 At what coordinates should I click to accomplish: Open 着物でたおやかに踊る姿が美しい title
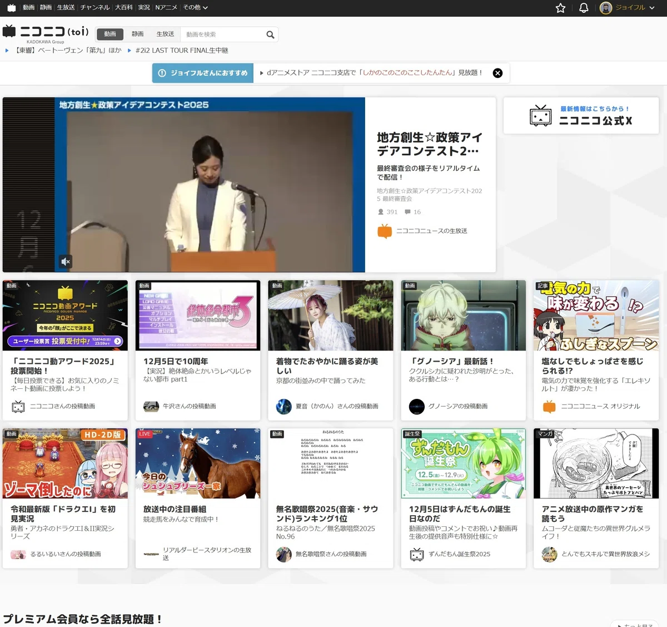pyautogui.click(x=327, y=366)
